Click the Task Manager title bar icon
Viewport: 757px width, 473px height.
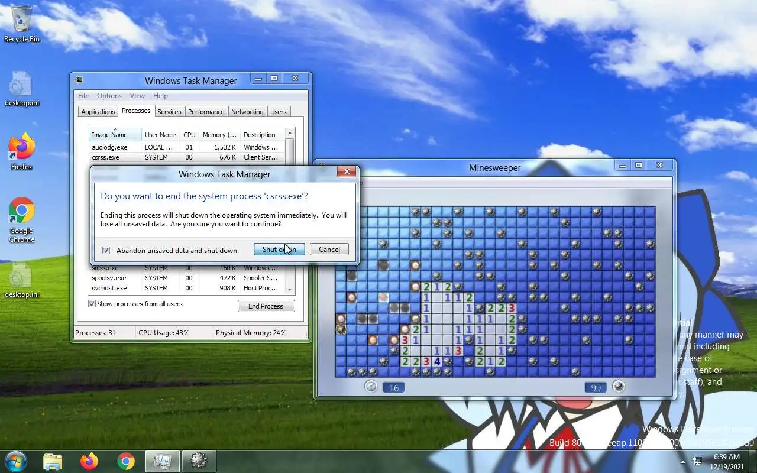click(x=79, y=80)
